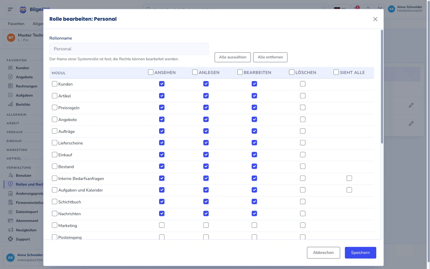This screenshot has width=430, height=269.
Task: Expand the ARBEIT sidebar section
Action: (x=13, y=123)
